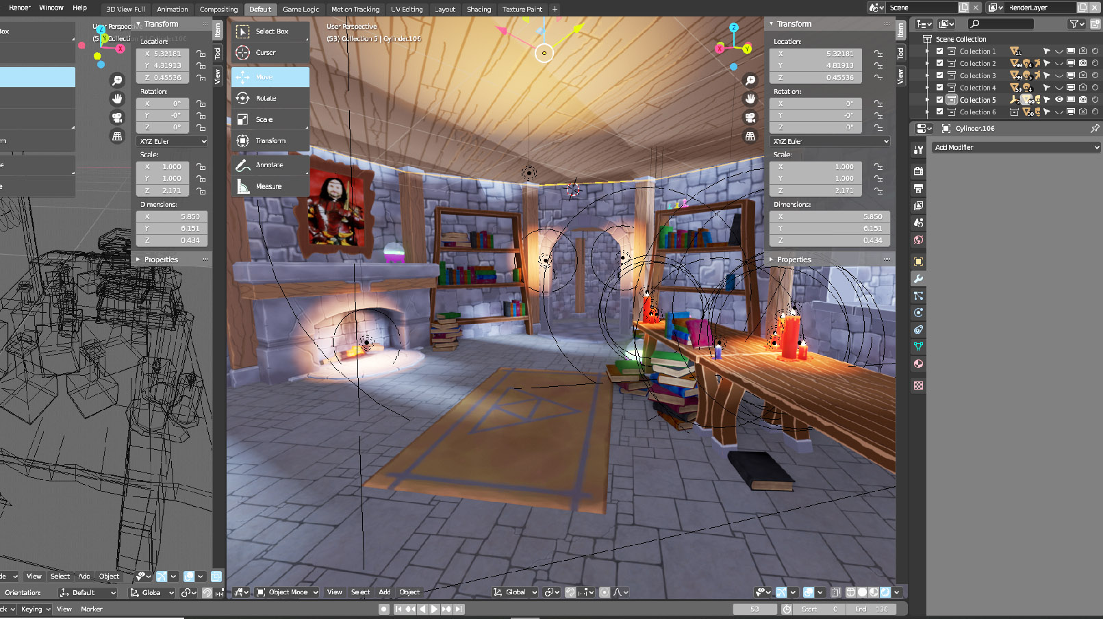Click the World properties globe icon

click(x=918, y=240)
